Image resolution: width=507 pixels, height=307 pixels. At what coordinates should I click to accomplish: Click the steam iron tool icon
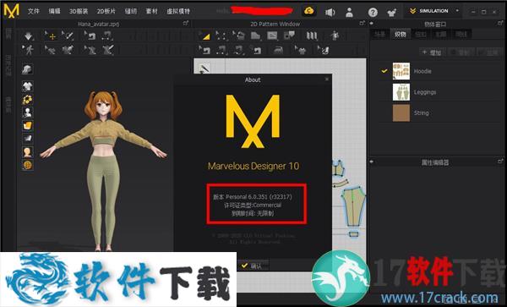[x=278, y=50]
